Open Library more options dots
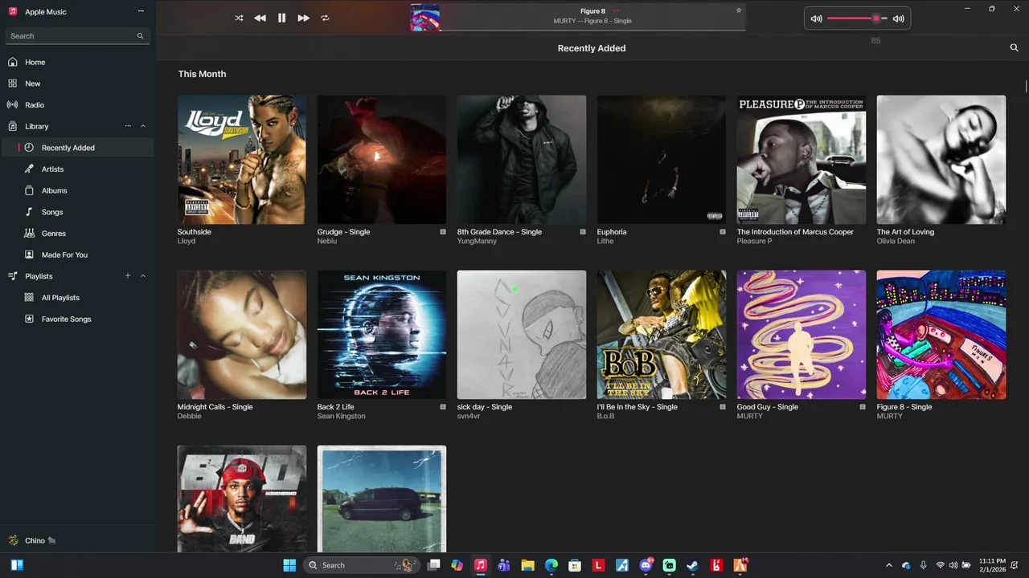 click(128, 126)
